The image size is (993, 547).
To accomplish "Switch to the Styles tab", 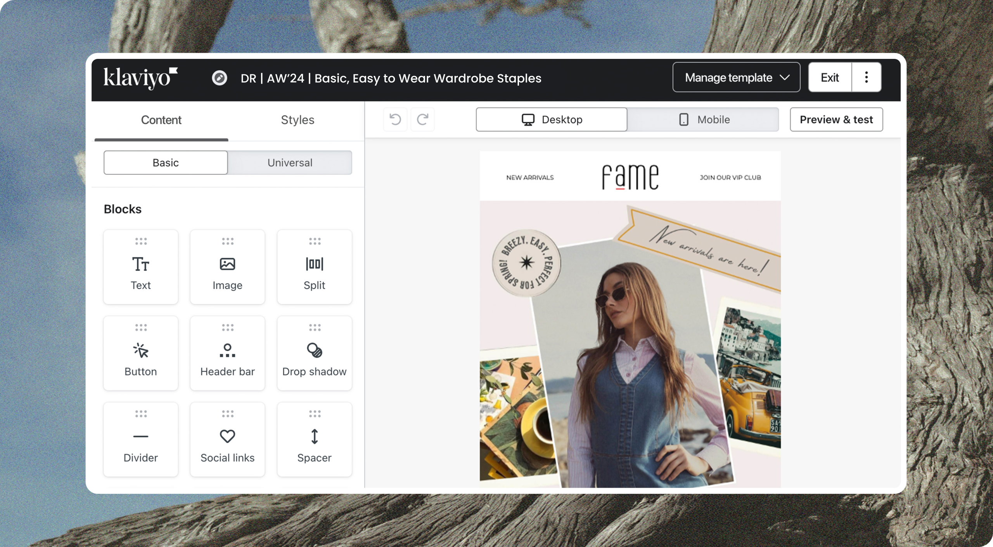I will pyautogui.click(x=297, y=120).
